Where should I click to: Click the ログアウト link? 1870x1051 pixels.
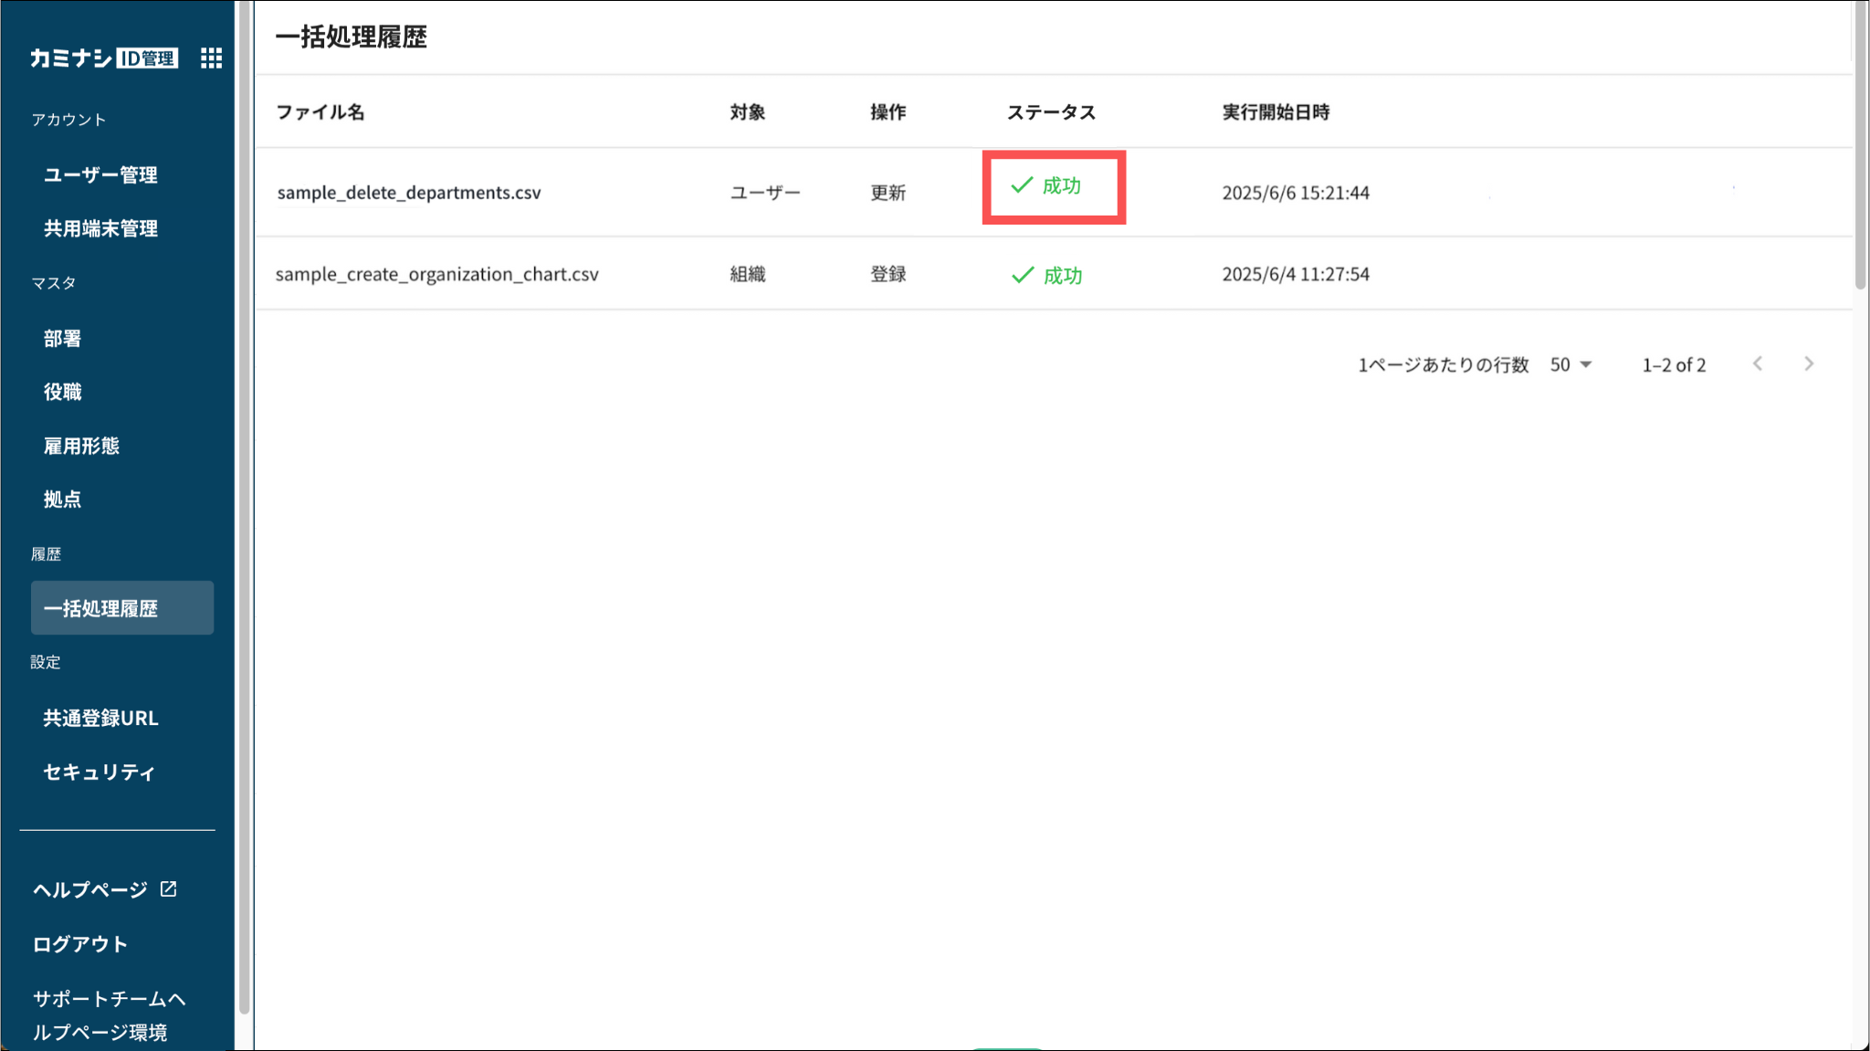click(x=80, y=943)
